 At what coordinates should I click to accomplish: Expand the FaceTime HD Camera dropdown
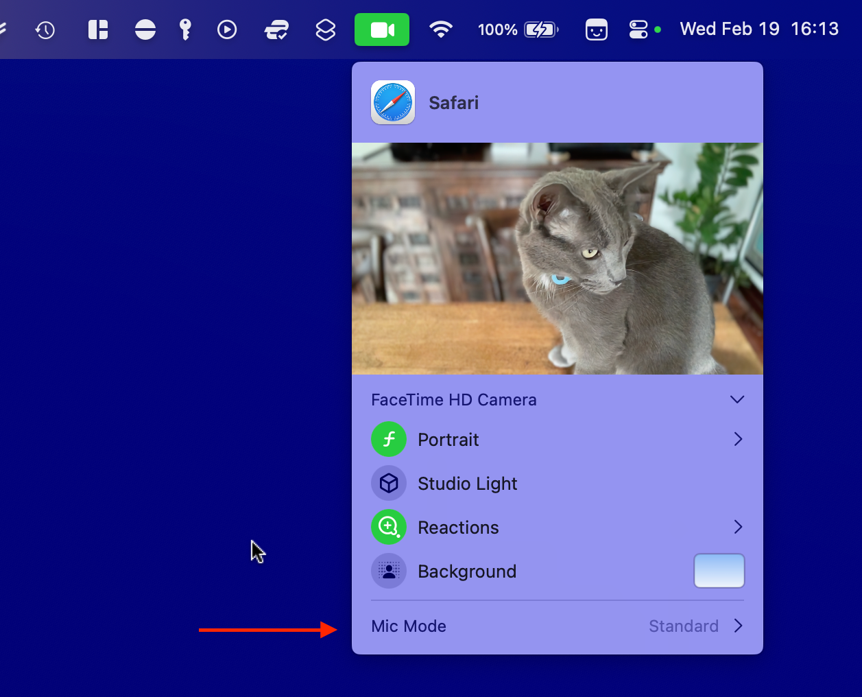737,399
